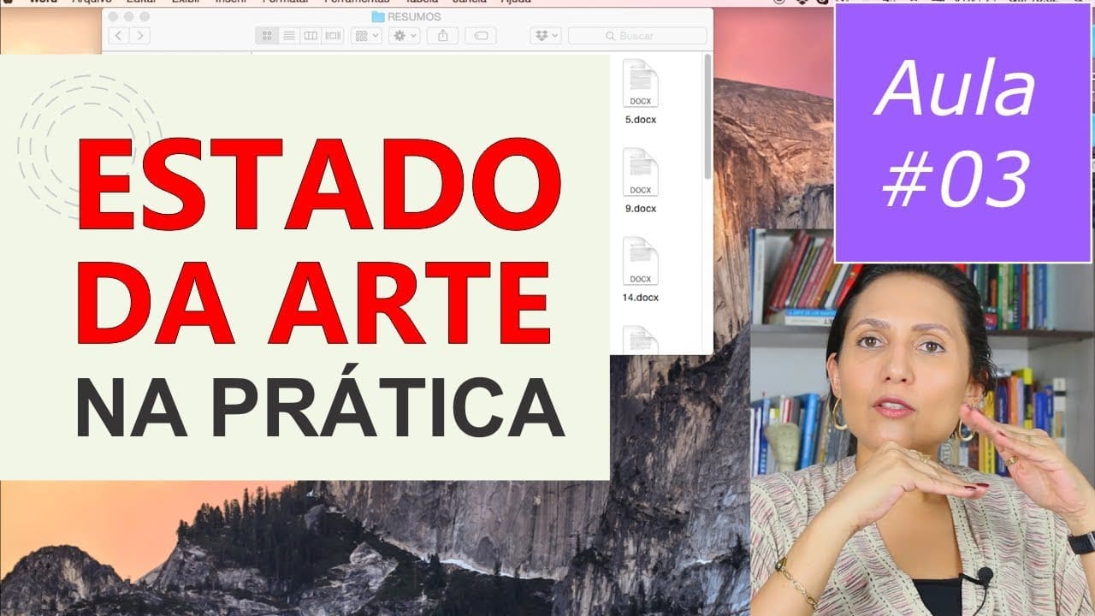The image size is (1095, 616).
Task: Click the Edit Tags button
Action: (481, 36)
